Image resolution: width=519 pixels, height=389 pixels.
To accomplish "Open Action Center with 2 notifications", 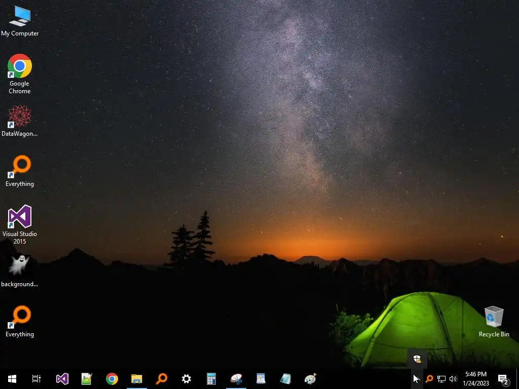I will [503, 379].
